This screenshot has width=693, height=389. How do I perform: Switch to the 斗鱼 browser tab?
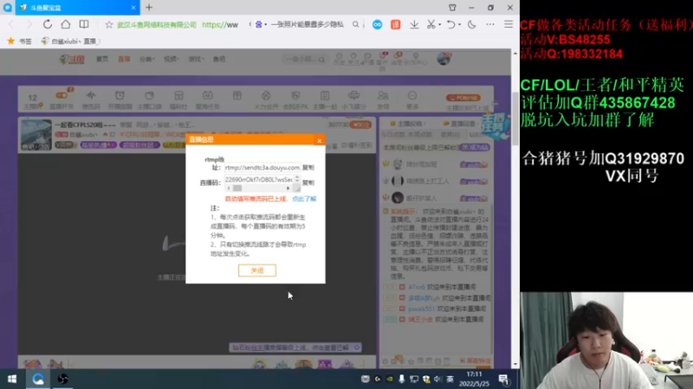(78, 8)
